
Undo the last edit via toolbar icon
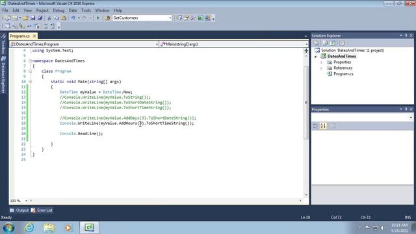pyautogui.click(x=73, y=18)
